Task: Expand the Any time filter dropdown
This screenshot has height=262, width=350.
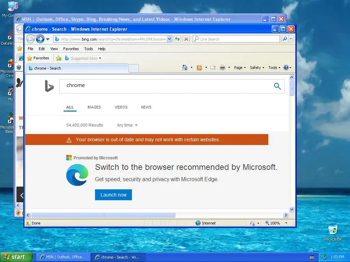Action: coord(127,125)
